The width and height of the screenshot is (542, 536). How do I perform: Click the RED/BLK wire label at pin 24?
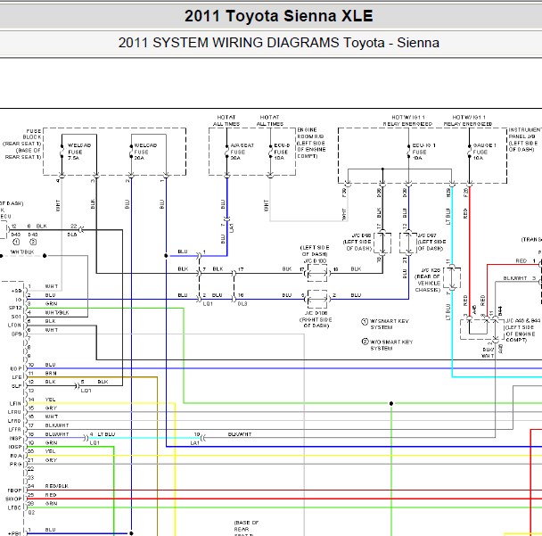57,486
